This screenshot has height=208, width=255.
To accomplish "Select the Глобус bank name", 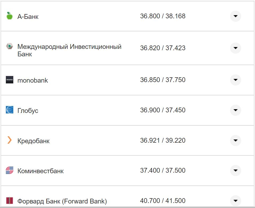I will coord(28,111).
